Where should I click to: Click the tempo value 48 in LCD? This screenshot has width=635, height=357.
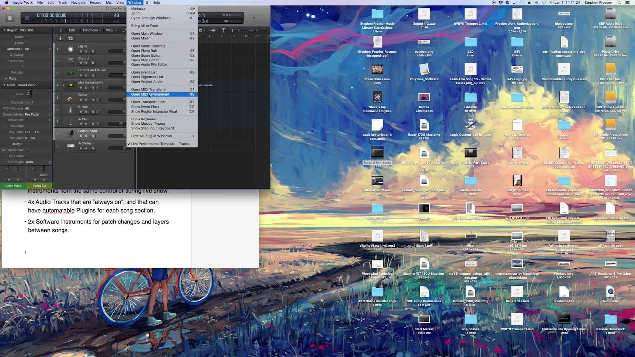(117, 15)
